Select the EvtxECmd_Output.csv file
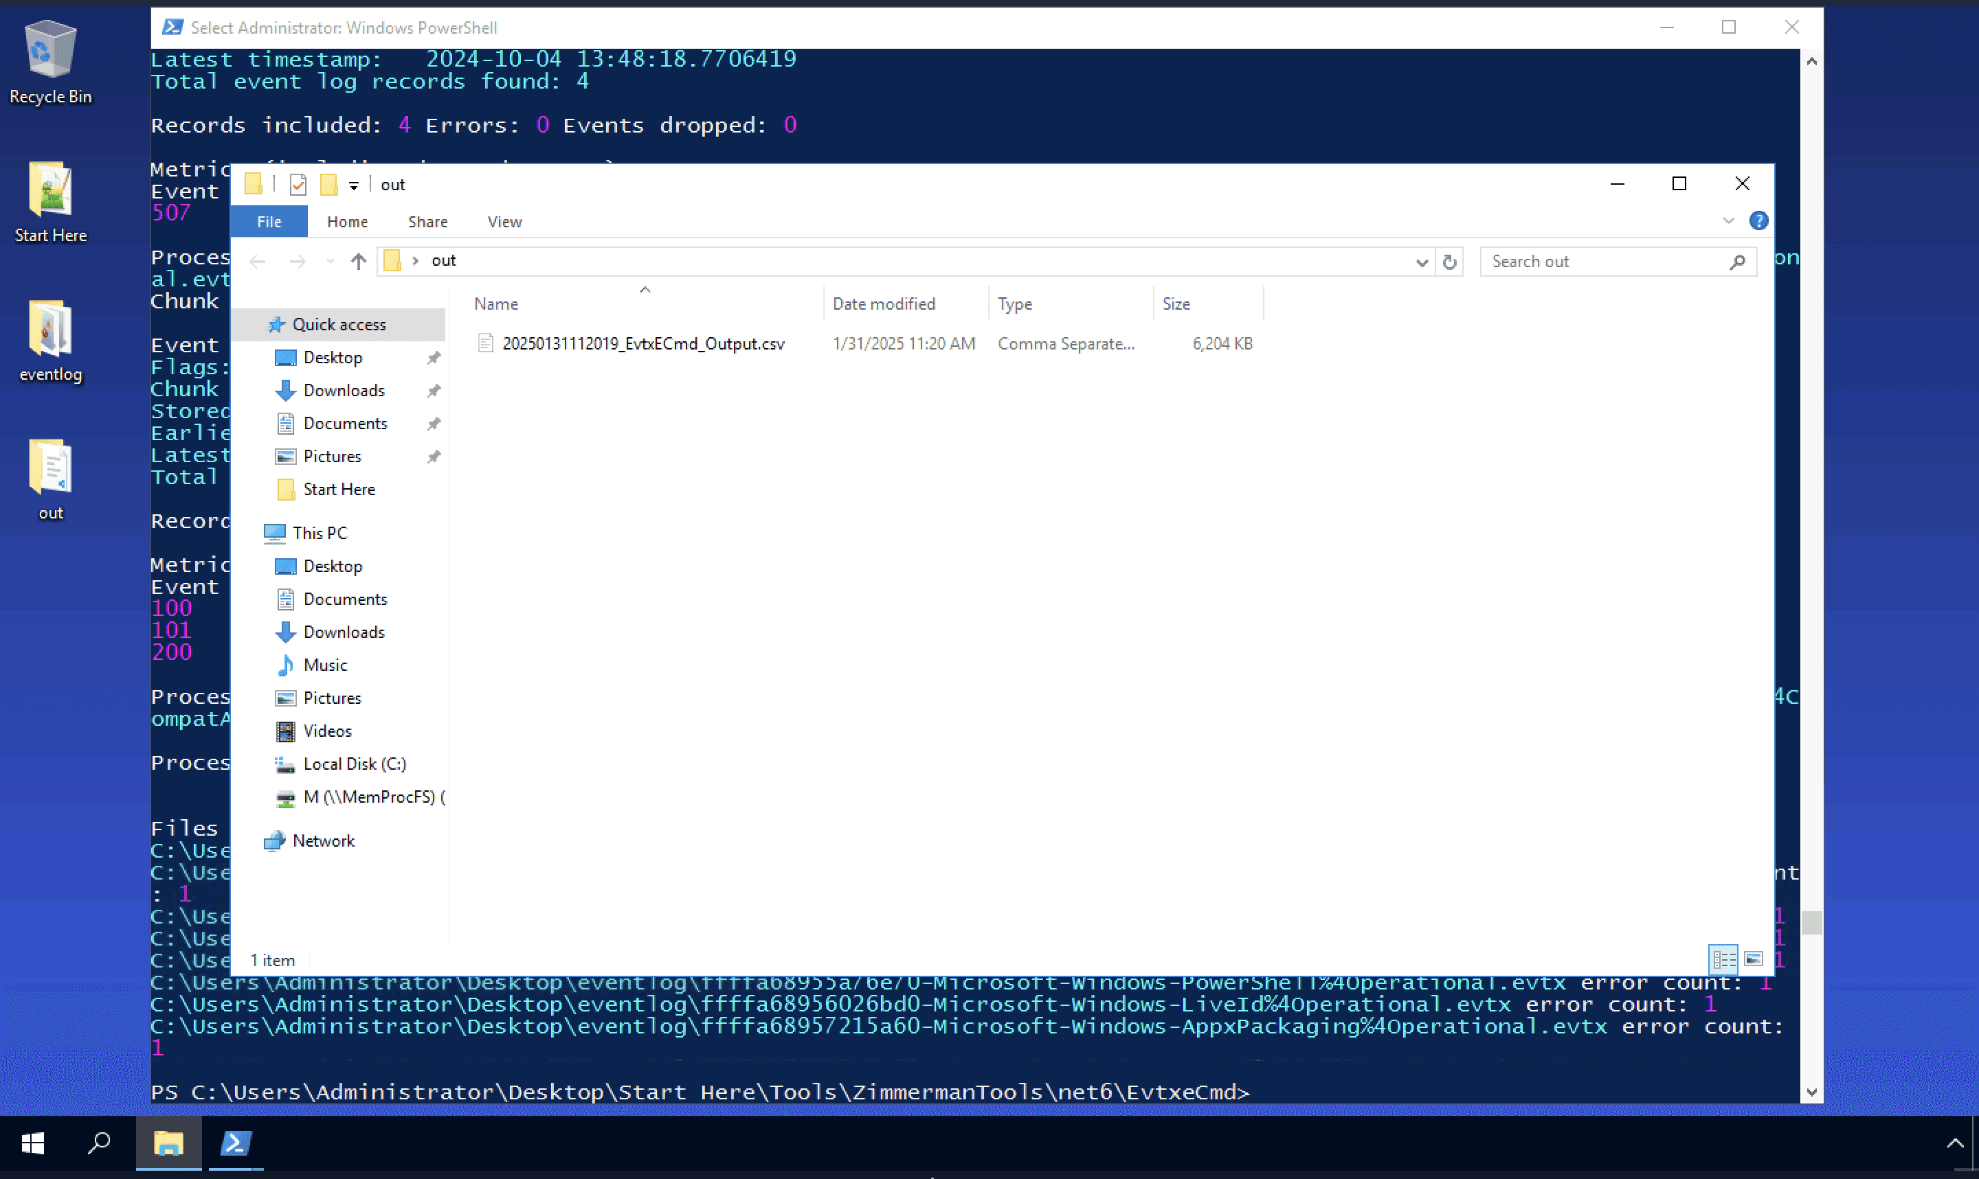Image resolution: width=1979 pixels, height=1179 pixels. coord(642,344)
